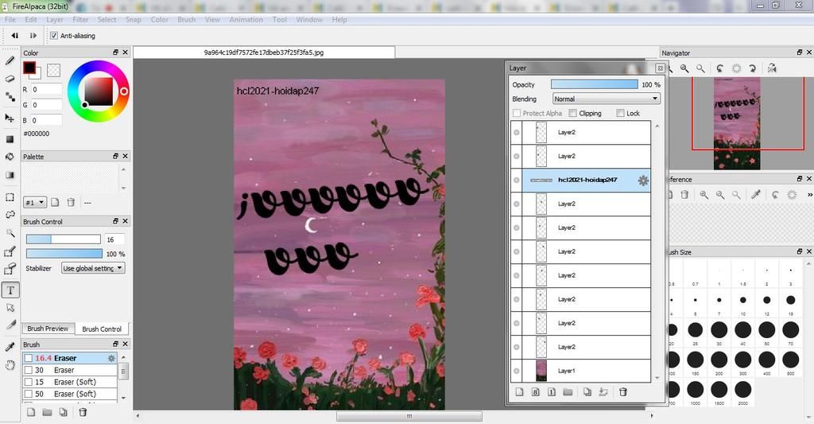This screenshot has width=814, height=424.
Task: Select the Move tool
Action: click(x=10, y=118)
